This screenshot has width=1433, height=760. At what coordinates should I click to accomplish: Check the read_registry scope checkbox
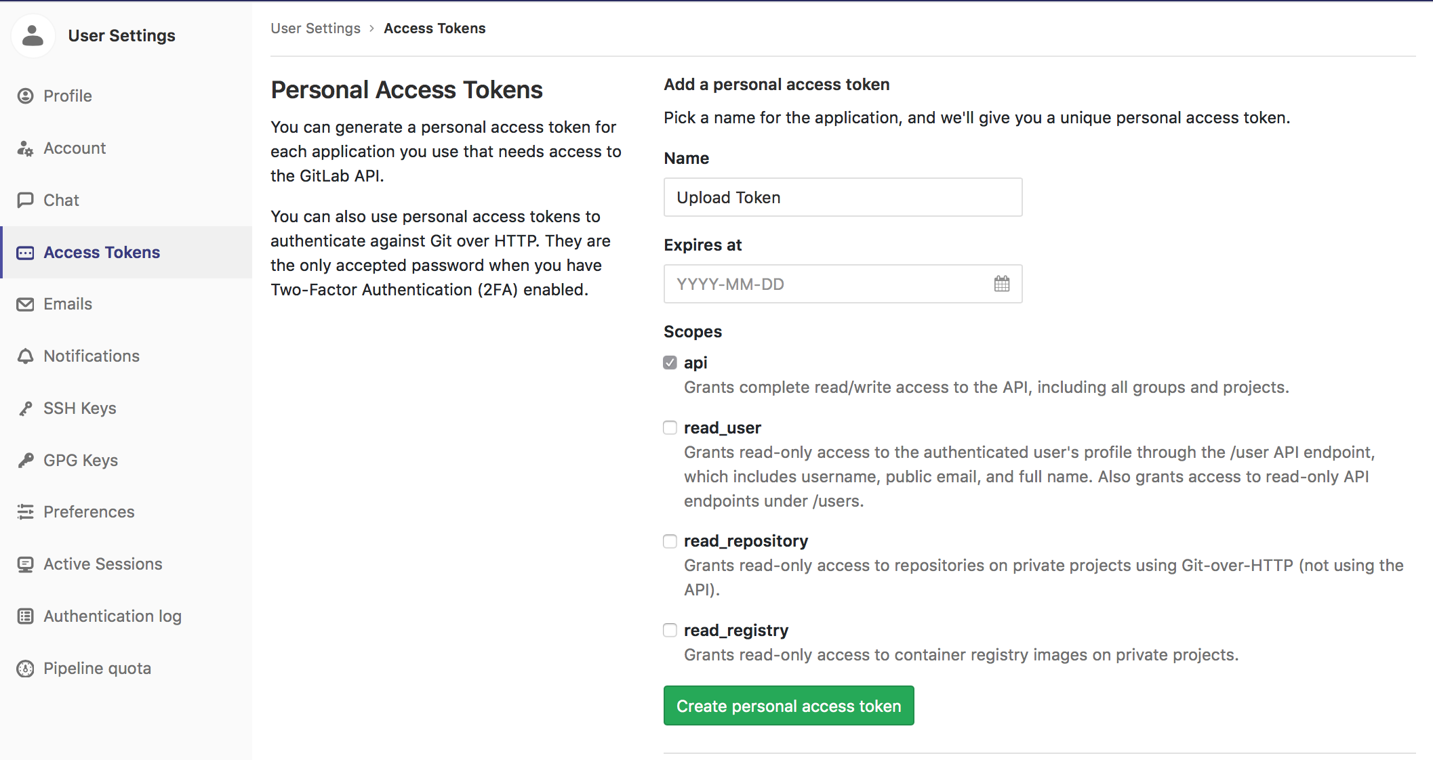tap(670, 630)
